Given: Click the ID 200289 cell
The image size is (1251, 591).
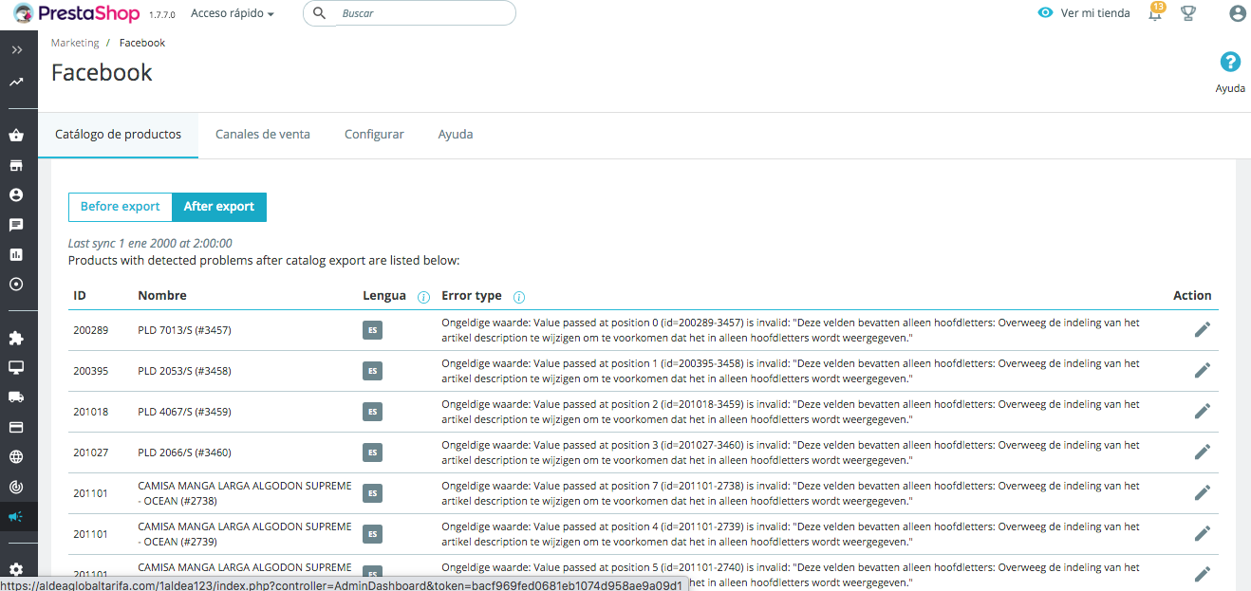Looking at the screenshot, I should 91,330.
